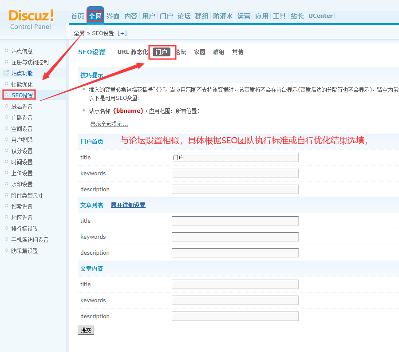Screen dimensions: 399x352
Task: Select the 门户 SEO sub-tab
Action: click(x=162, y=52)
